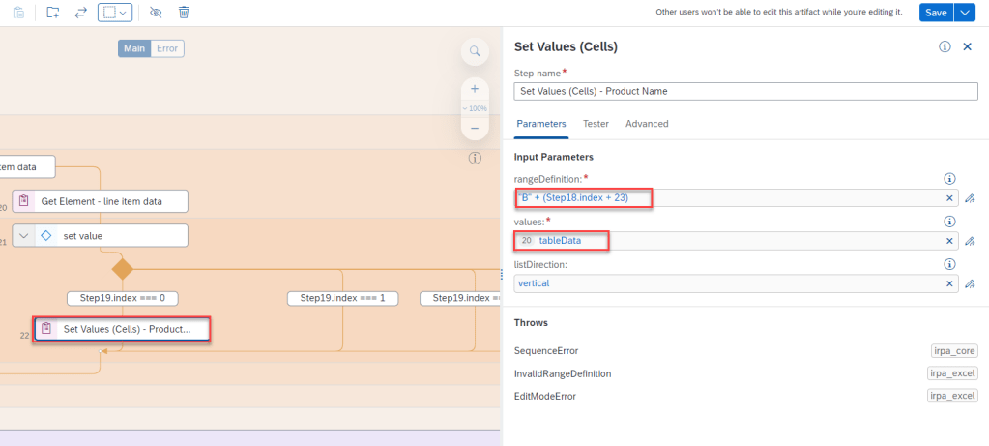Open the canvas search magnifier
The width and height of the screenshot is (989, 446).
(475, 51)
